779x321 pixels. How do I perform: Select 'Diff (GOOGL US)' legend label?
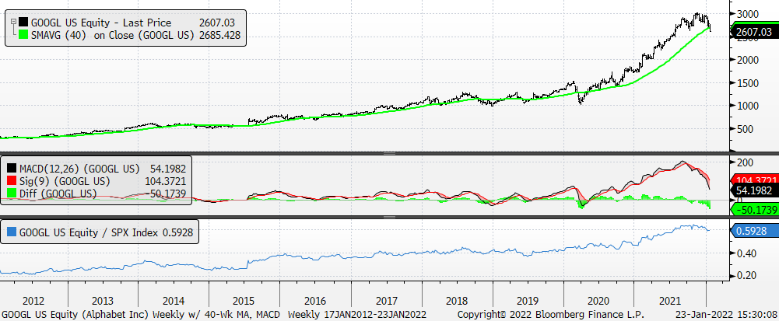58,193
